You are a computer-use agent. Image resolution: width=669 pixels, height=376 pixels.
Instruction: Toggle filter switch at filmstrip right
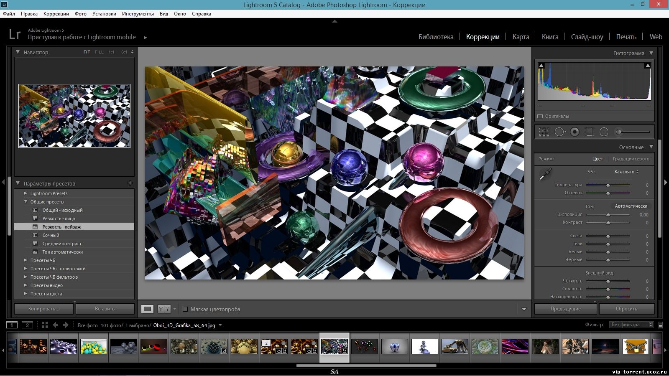coord(661,325)
